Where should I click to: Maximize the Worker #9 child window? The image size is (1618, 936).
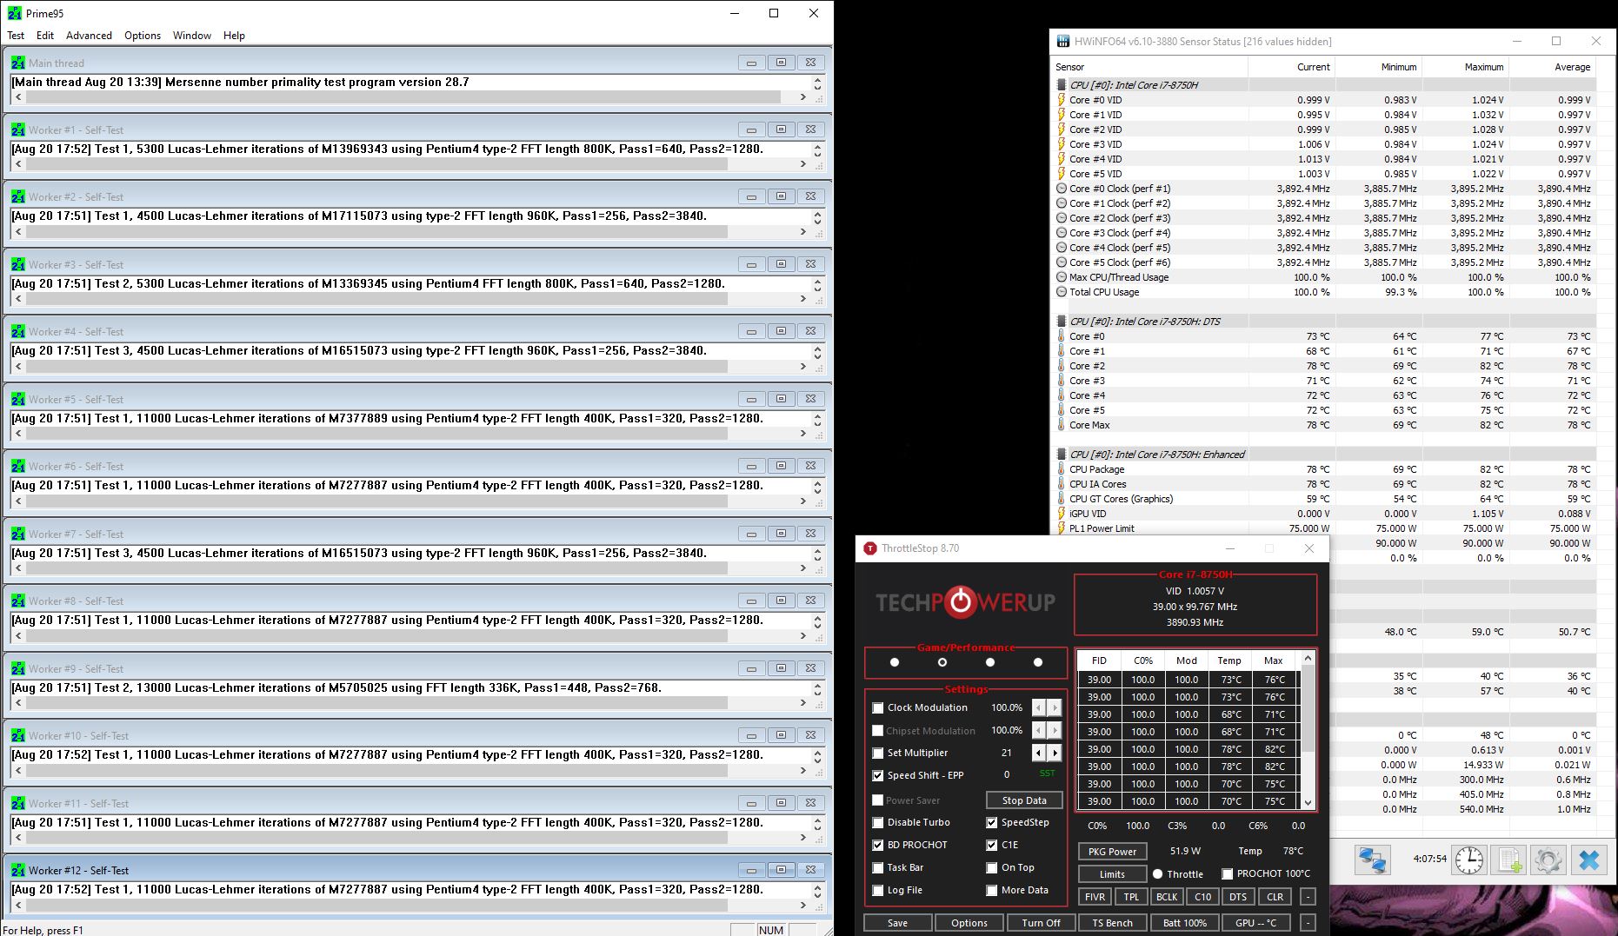click(781, 668)
